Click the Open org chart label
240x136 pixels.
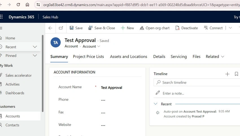click(158, 28)
